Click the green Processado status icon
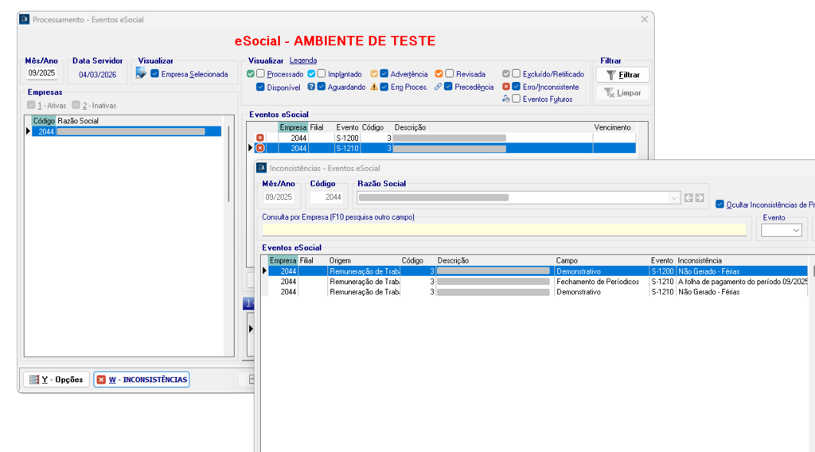Screen dimensions: 815x452 tap(251, 74)
